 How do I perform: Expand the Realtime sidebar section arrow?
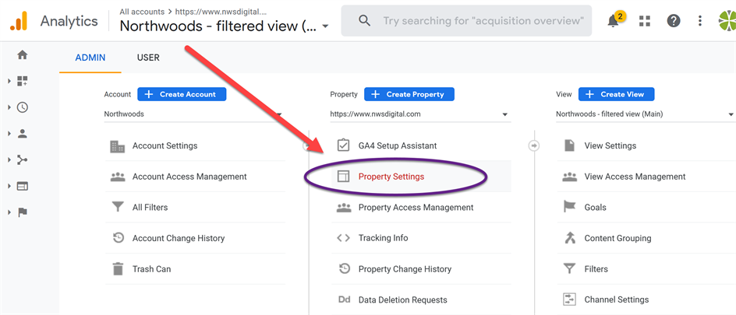point(9,107)
